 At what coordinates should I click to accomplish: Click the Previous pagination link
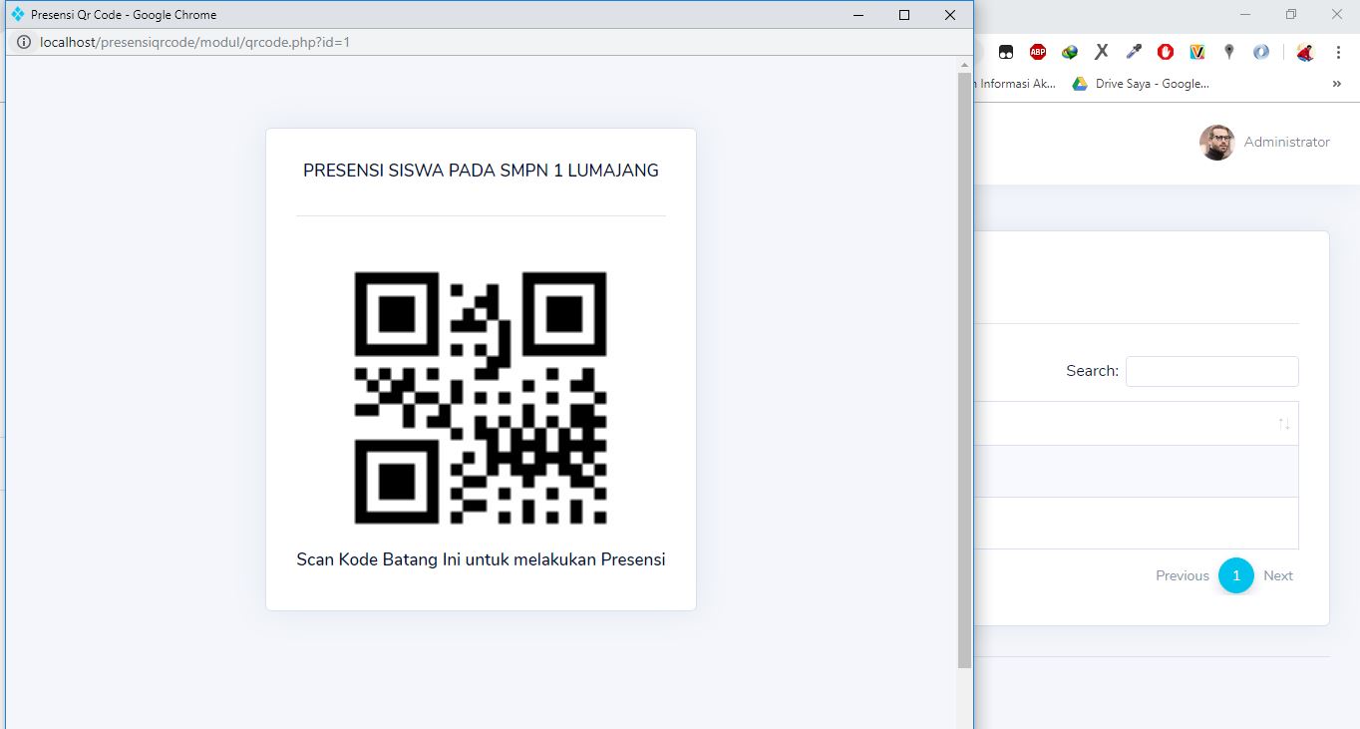(1182, 575)
